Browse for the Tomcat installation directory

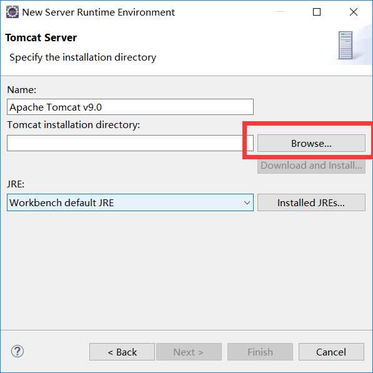(311, 143)
